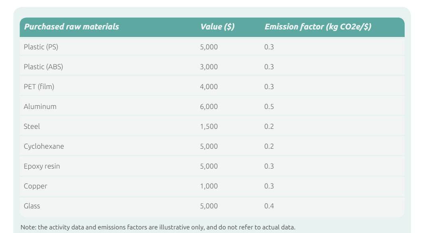
Task: Click the illustrative data note text
Action: click(158, 227)
